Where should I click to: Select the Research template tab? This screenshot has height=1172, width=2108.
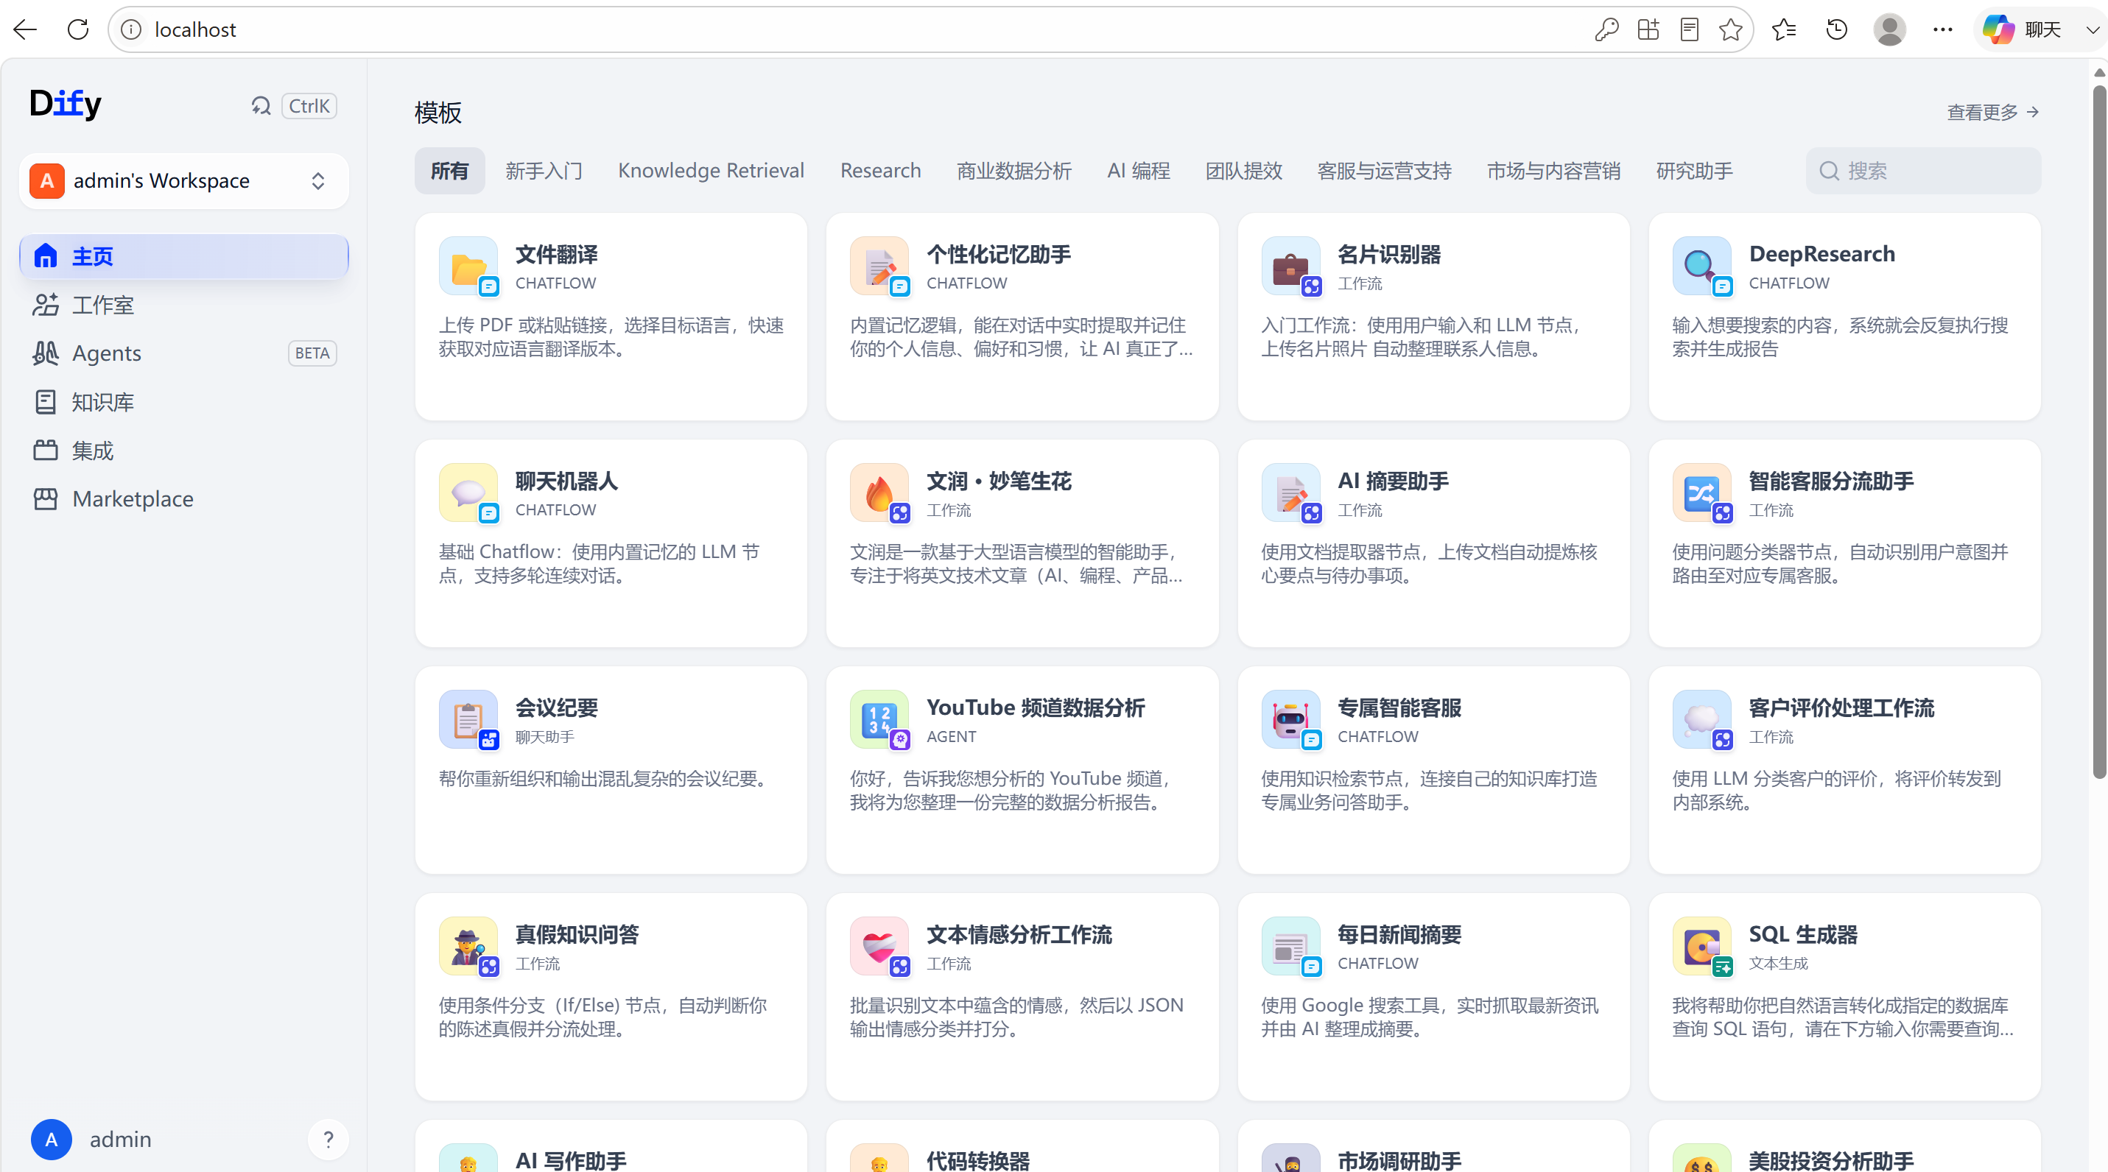coord(880,170)
